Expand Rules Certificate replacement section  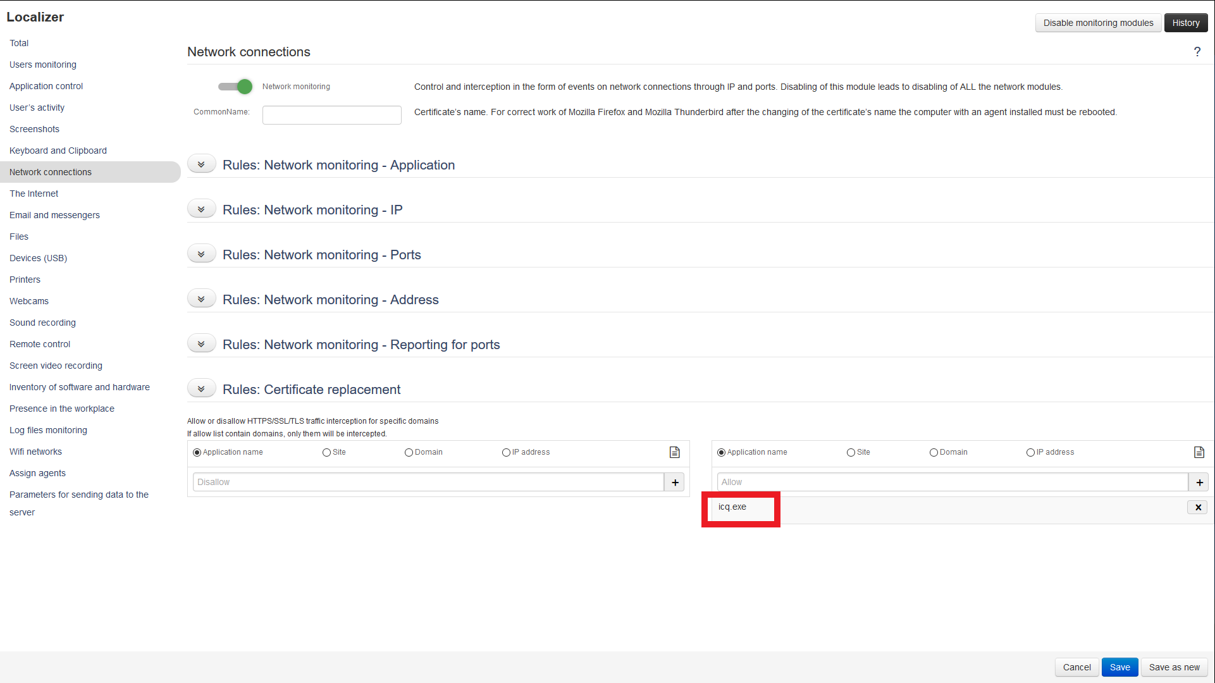click(201, 390)
